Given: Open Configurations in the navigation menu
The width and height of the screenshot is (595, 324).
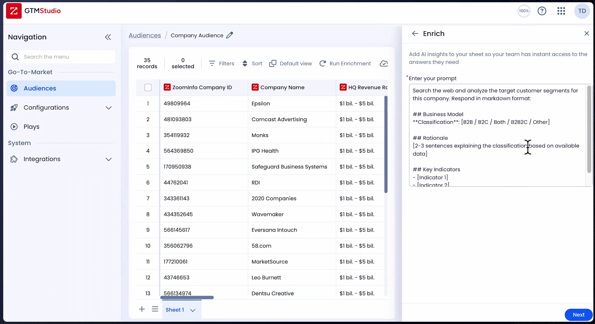Looking at the screenshot, I should point(61,108).
